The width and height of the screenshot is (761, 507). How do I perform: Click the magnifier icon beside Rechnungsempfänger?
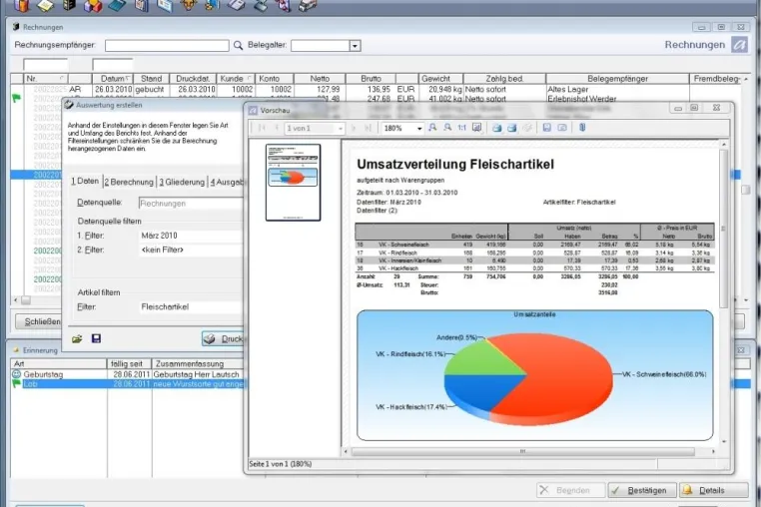[238, 45]
